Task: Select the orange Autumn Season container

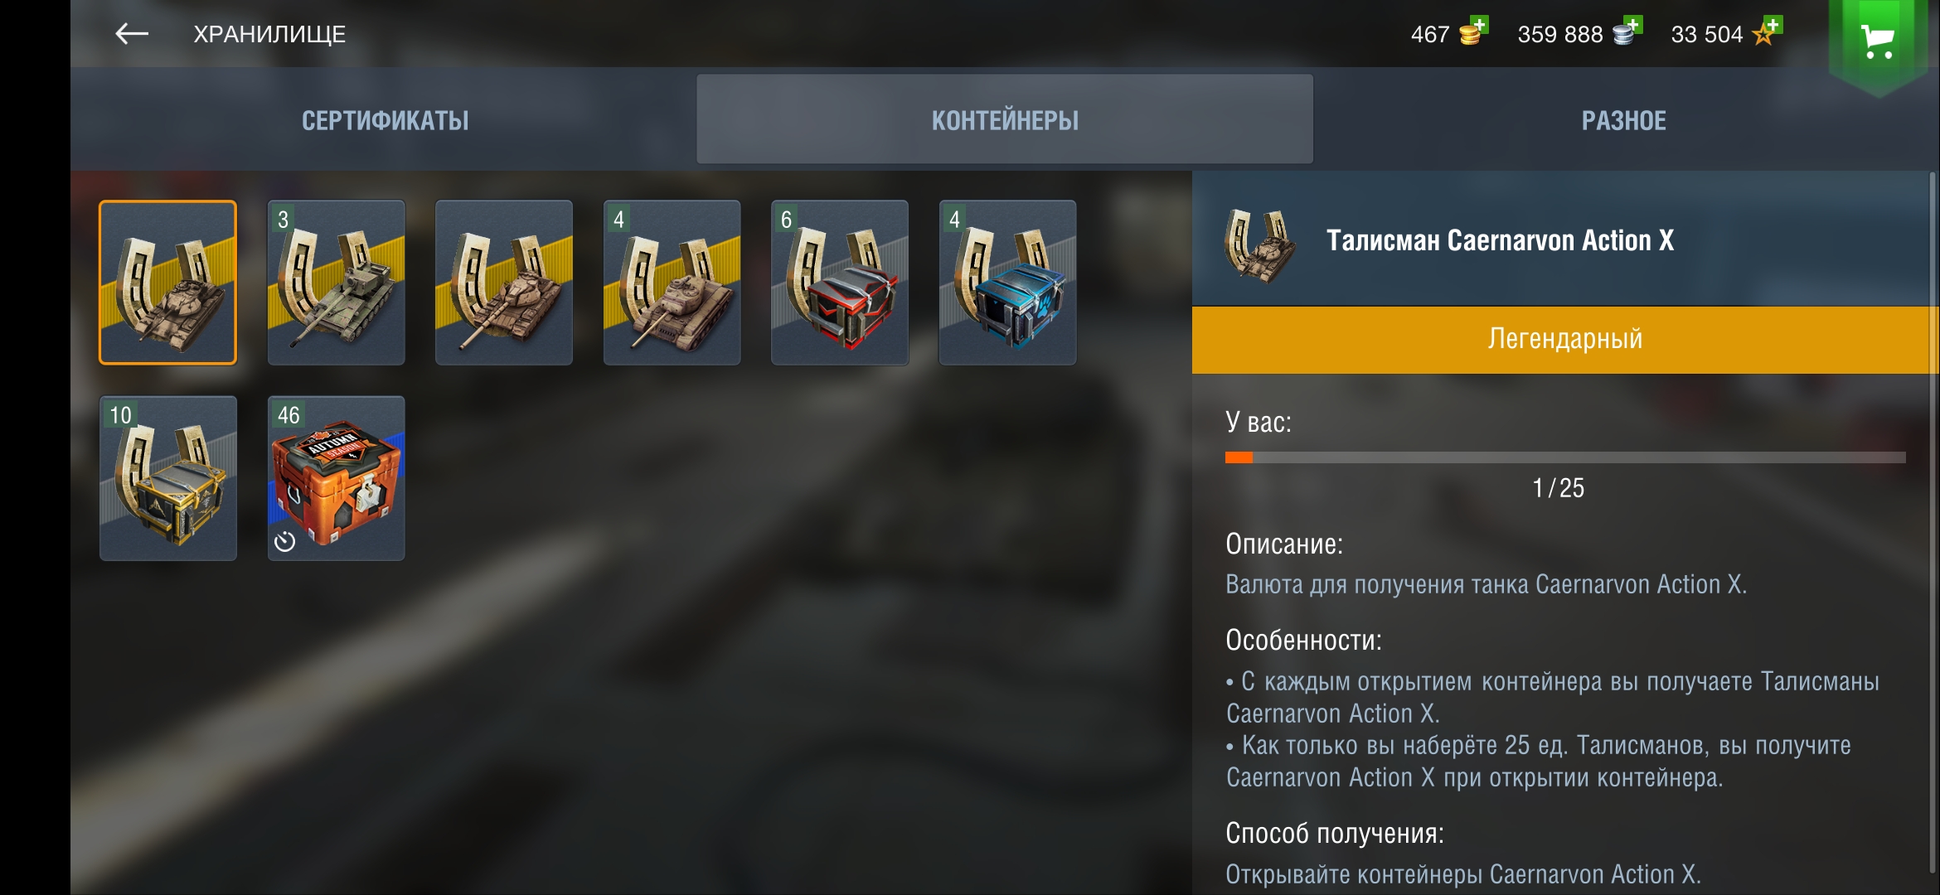Action: tap(336, 478)
